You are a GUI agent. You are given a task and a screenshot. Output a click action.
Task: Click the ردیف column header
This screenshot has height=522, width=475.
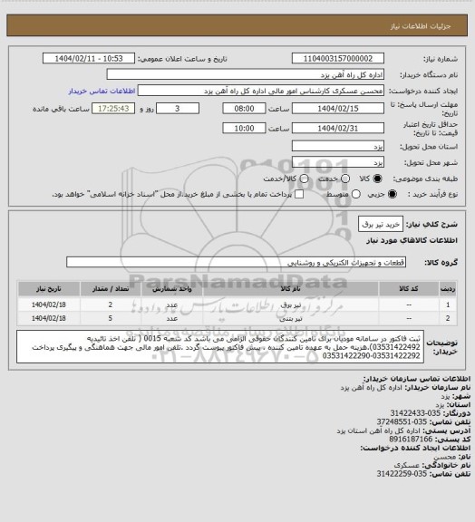[448, 289]
